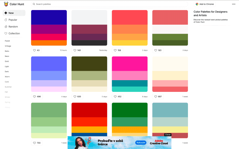
Task: Click 'Color Palettes for Designers and Artists' heading
Action: 210,13
